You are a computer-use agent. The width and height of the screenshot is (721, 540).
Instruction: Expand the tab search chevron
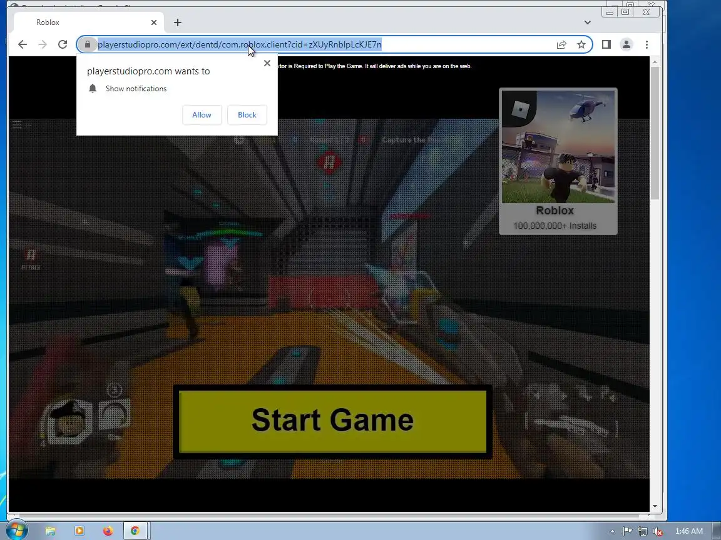click(x=587, y=22)
